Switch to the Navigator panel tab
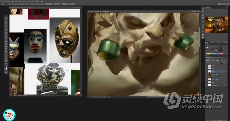This screenshot has height=121, width=230. [x=208, y=8]
